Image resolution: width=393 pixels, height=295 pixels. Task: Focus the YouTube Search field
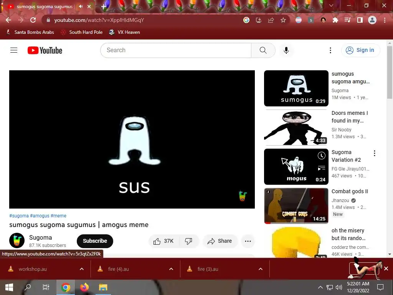point(176,50)
